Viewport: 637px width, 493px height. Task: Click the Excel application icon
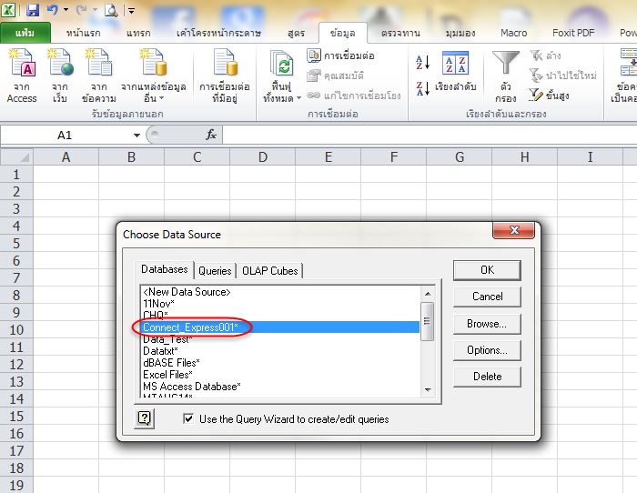point(8,9)
